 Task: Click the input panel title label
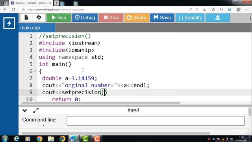coord(133,110)
